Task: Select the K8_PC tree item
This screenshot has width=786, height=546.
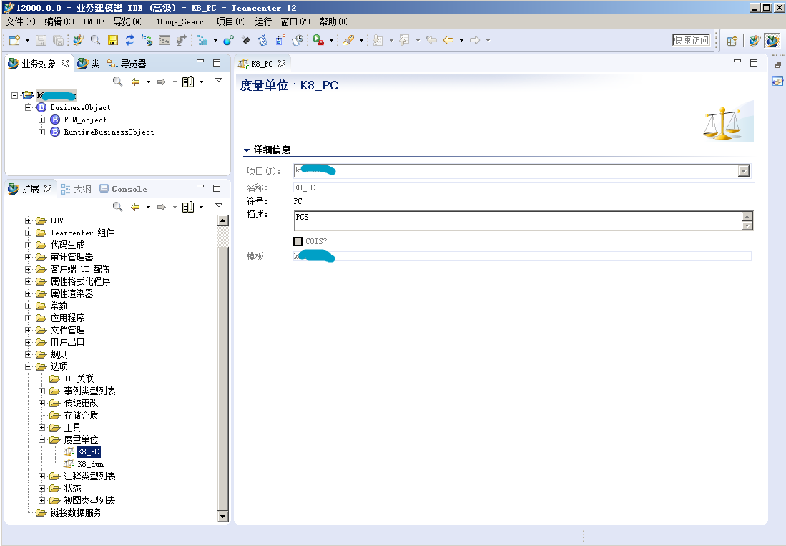Action: click(x=88, y=452)
